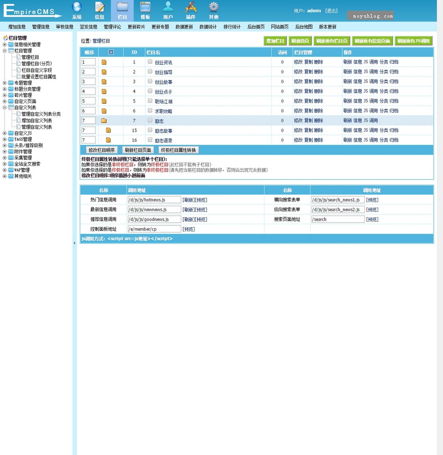Expand the 采集管理 tree node
Viewport: 443px width, 455px height.
[x=5, y=158]
